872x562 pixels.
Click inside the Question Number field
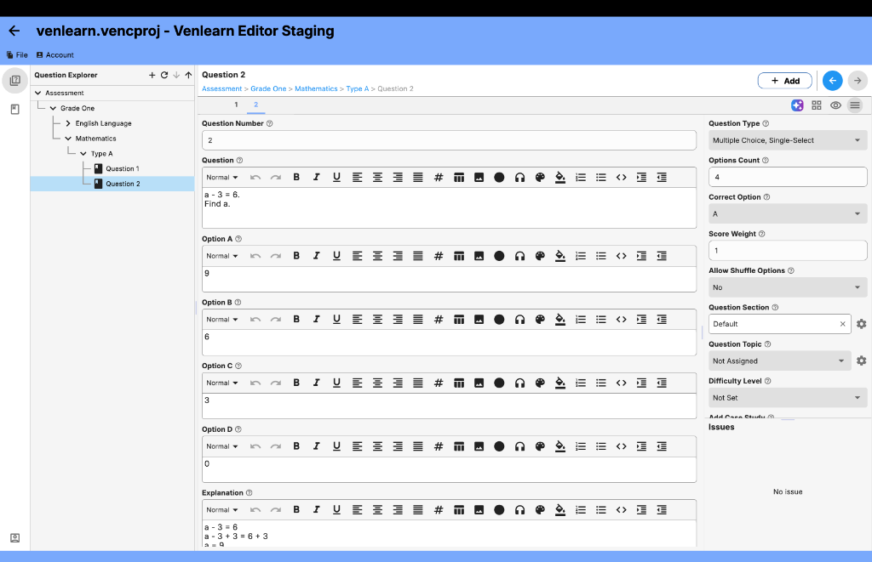[x=449, y=139]
